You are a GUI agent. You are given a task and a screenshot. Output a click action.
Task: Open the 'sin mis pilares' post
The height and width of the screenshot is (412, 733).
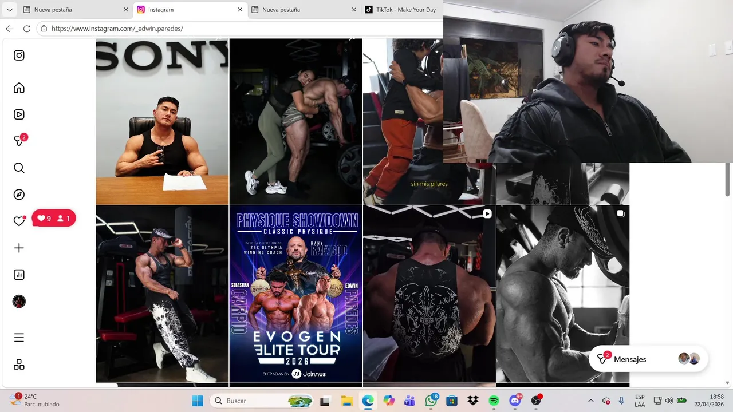tap(403, 121)
